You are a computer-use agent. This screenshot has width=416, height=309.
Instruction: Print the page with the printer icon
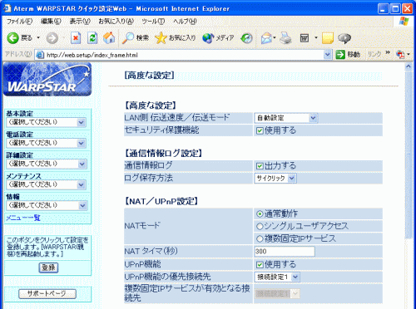pyautogui.click(x=285, y=38)
